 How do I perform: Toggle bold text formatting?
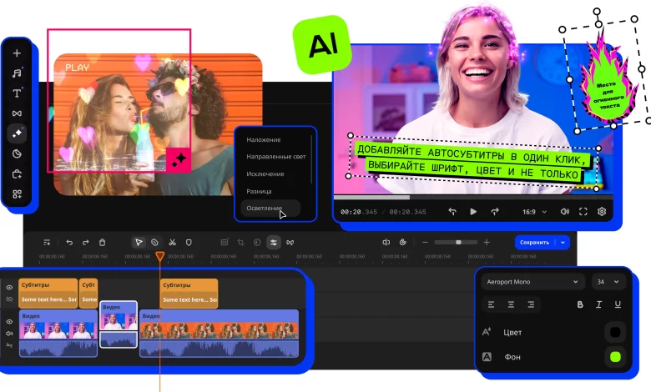pyautogui.click(x=580, y=304)
